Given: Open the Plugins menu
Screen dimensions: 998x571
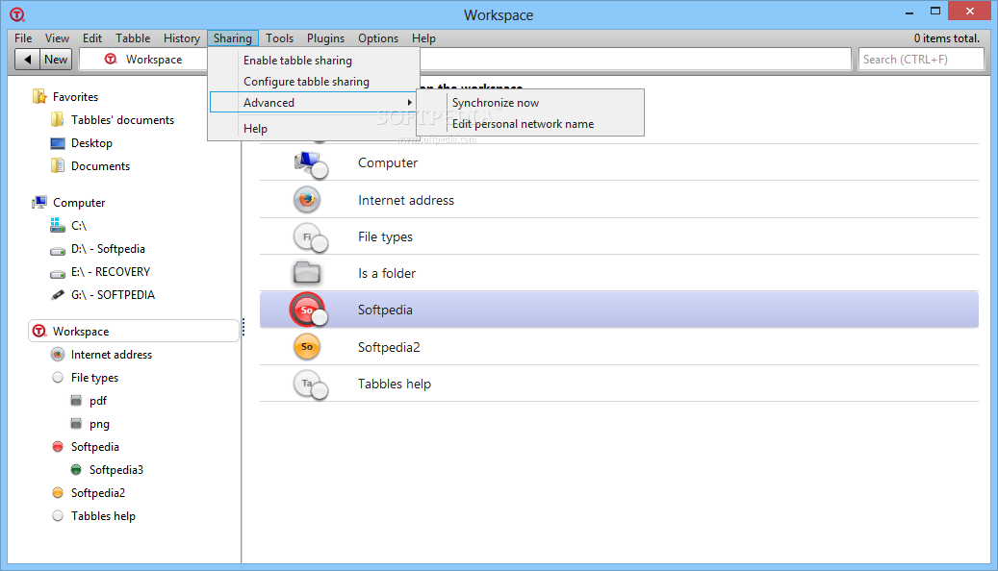Looking at the screenshot, I should 325,38.
